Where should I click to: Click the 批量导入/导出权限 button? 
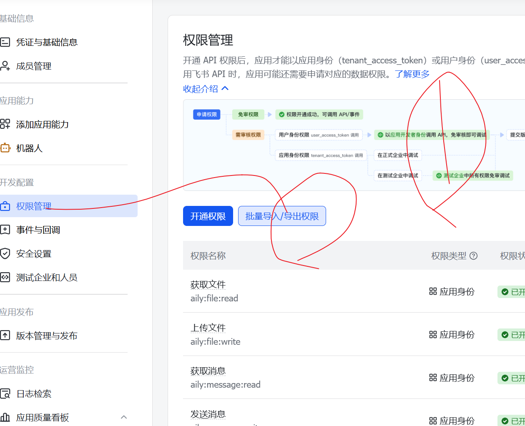point(282,216)
